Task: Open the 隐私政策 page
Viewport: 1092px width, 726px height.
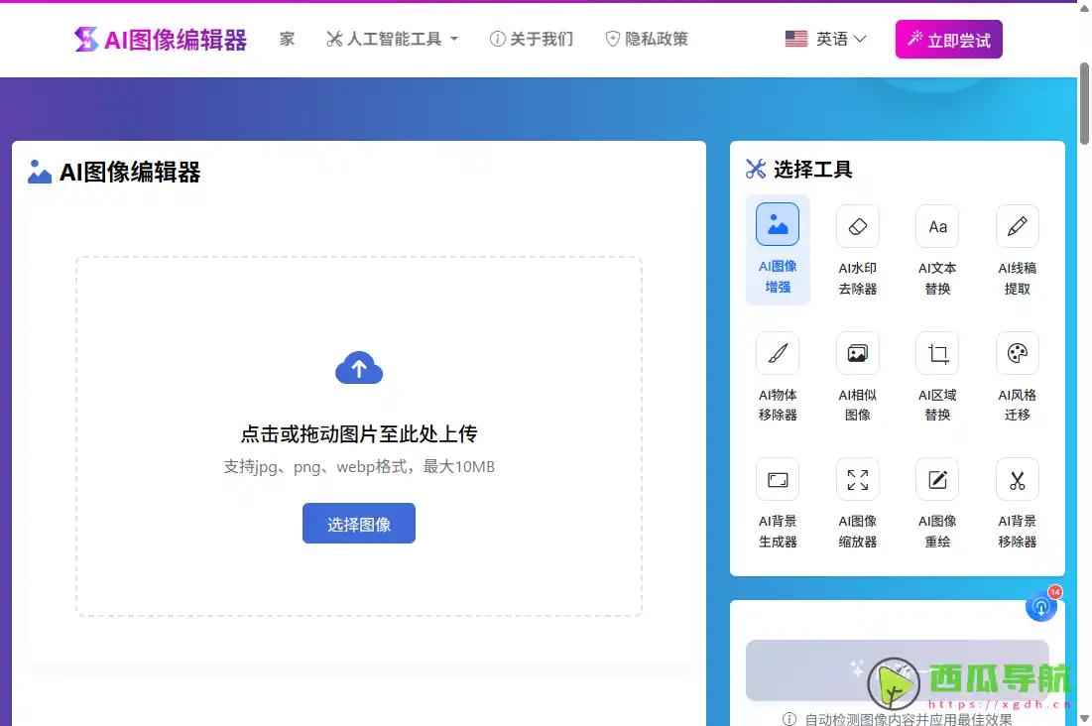Action: pyautogui.click(x=647, y=39)
